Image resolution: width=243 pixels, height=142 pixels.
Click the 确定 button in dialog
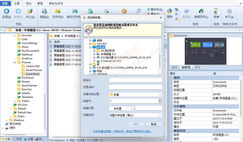click(x=136, y=124)
